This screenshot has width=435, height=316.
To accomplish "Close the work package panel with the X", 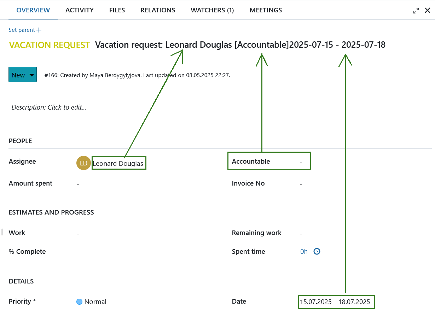I will coord(428,10).
